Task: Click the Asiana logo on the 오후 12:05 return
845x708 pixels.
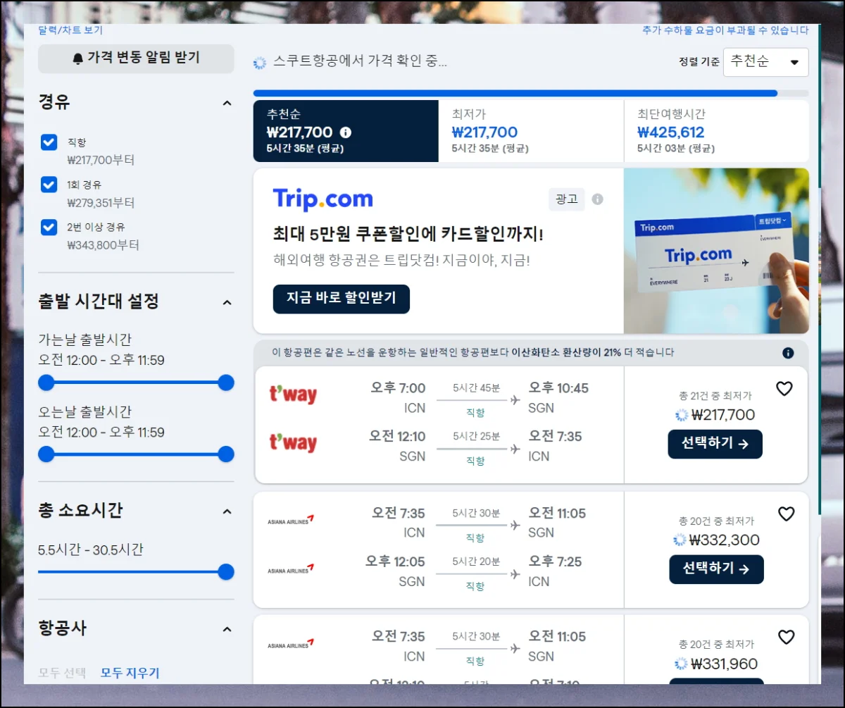Action: 291,569
